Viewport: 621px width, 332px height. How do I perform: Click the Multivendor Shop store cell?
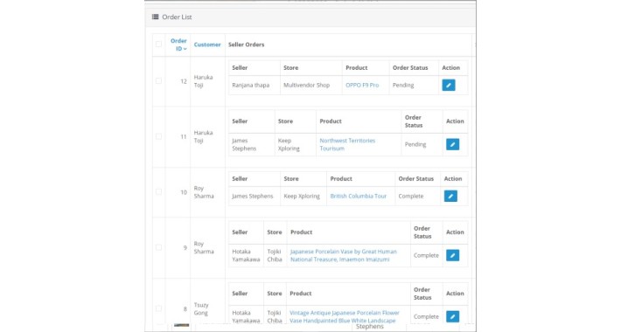306,85
